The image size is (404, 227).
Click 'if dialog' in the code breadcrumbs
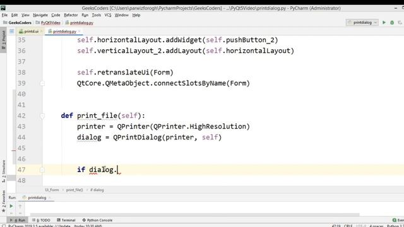(97, 190)
